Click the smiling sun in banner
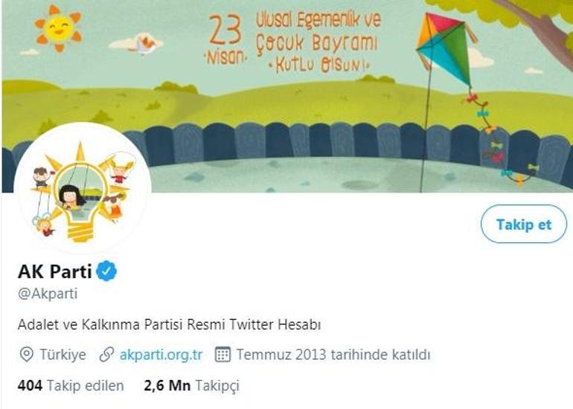 (59, 28)
